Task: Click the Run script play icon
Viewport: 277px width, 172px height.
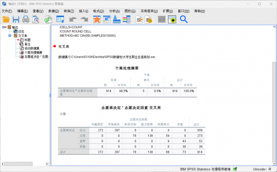Action: coord(149,19)
